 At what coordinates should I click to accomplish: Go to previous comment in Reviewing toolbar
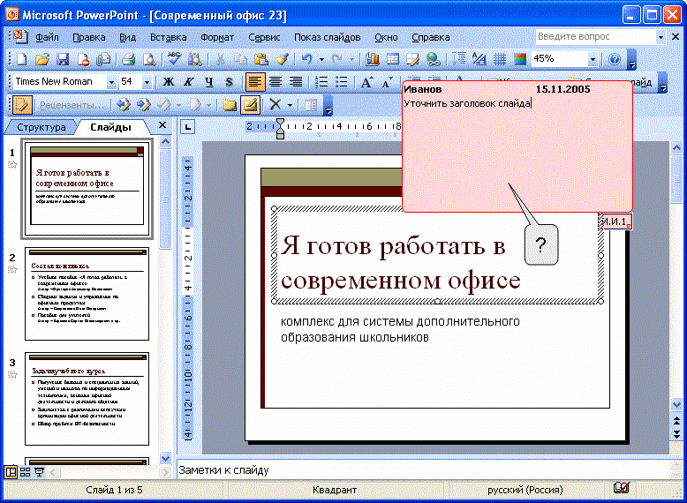pyautogui.click(x=124, y=105)
